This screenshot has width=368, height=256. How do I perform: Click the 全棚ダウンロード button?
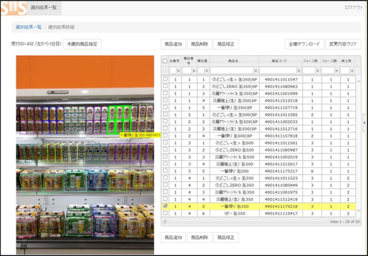click(304, 44)
